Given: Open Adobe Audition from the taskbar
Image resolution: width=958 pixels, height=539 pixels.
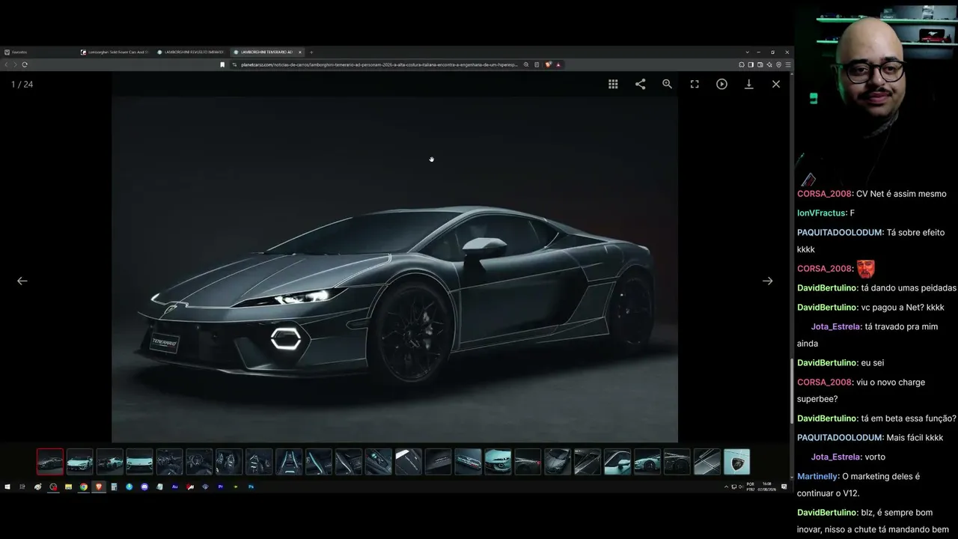Looking at the screenshot, I should pos(175,487).
